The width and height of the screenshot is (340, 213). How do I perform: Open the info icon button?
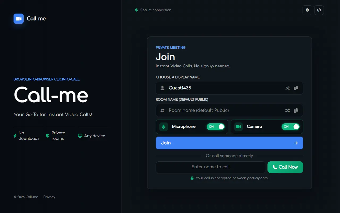[x=307, y=10]
